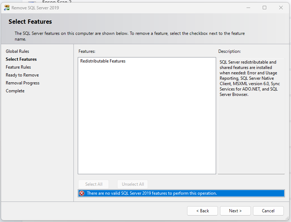Click the red error icon in status message
291x222 pixels.
82,193
